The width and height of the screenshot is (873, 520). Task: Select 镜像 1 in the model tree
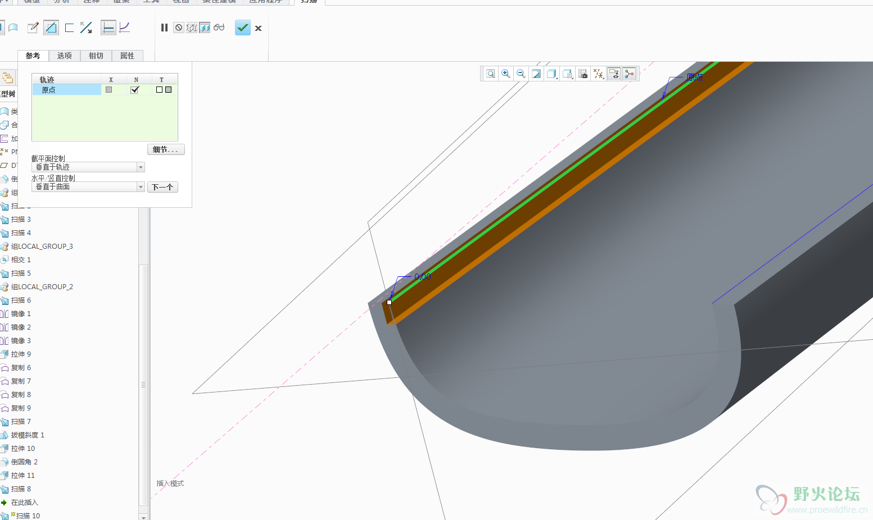coord(21,314)
